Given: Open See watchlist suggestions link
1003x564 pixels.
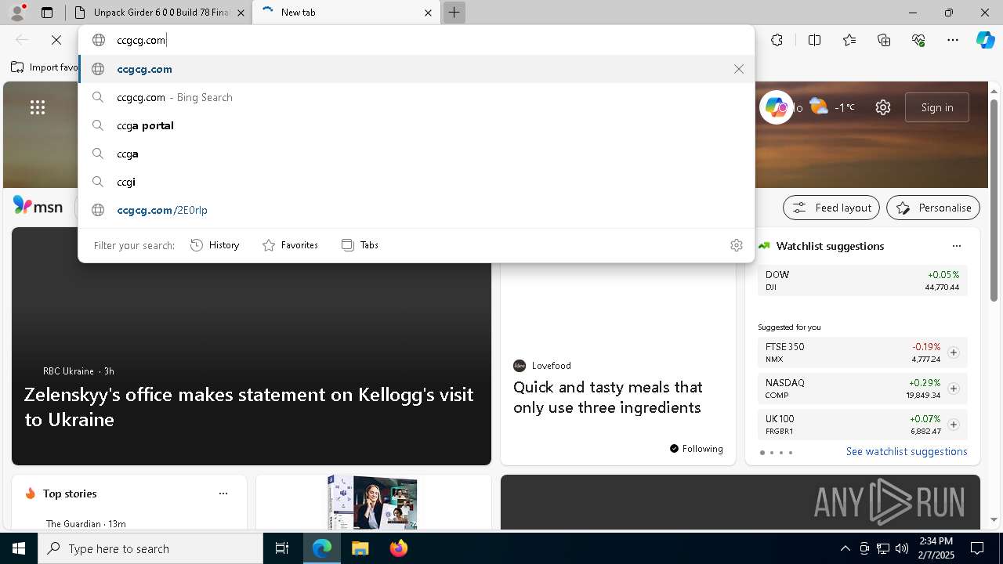Looking at the screenshot, I should tap(907, 451).
